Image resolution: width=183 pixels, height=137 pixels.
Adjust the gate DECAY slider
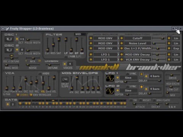pos(156,104)
